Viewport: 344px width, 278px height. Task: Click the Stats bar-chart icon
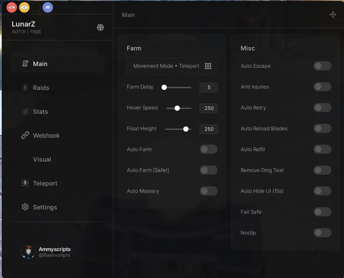[x=25, y=112]
